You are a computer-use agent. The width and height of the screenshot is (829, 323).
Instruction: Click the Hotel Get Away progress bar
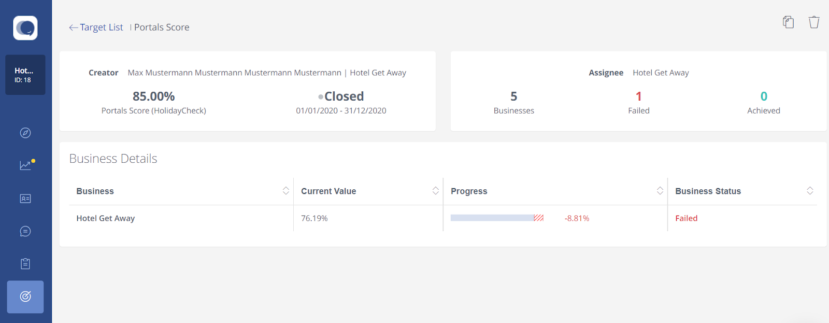pos(497,218)
